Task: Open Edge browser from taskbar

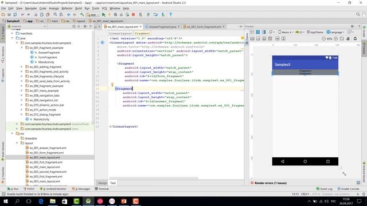Action: pos(41,201)
